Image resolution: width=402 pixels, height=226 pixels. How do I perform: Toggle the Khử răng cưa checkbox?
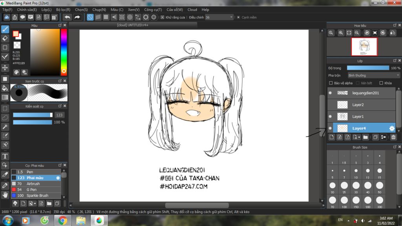click(162, 17)
